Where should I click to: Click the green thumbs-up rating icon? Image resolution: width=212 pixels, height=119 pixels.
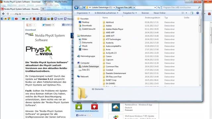pos(79,107)
